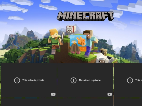
Task: Open the blue Minecraft Tutorials link
Action: click(x=94, y=51)
